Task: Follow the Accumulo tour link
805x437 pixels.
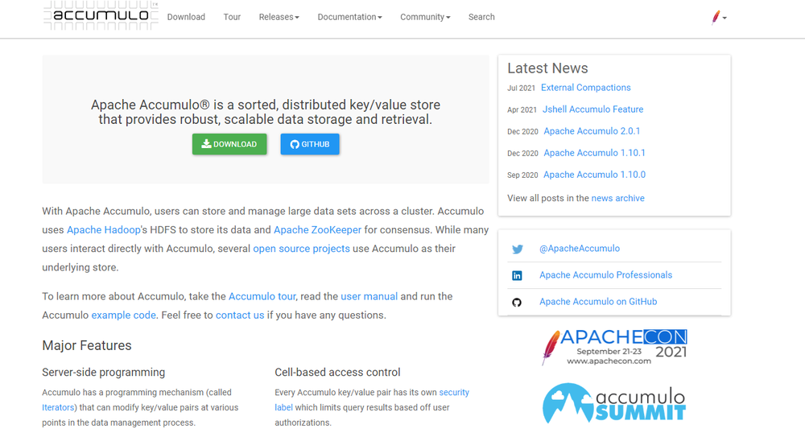Action: click(262, 296)
